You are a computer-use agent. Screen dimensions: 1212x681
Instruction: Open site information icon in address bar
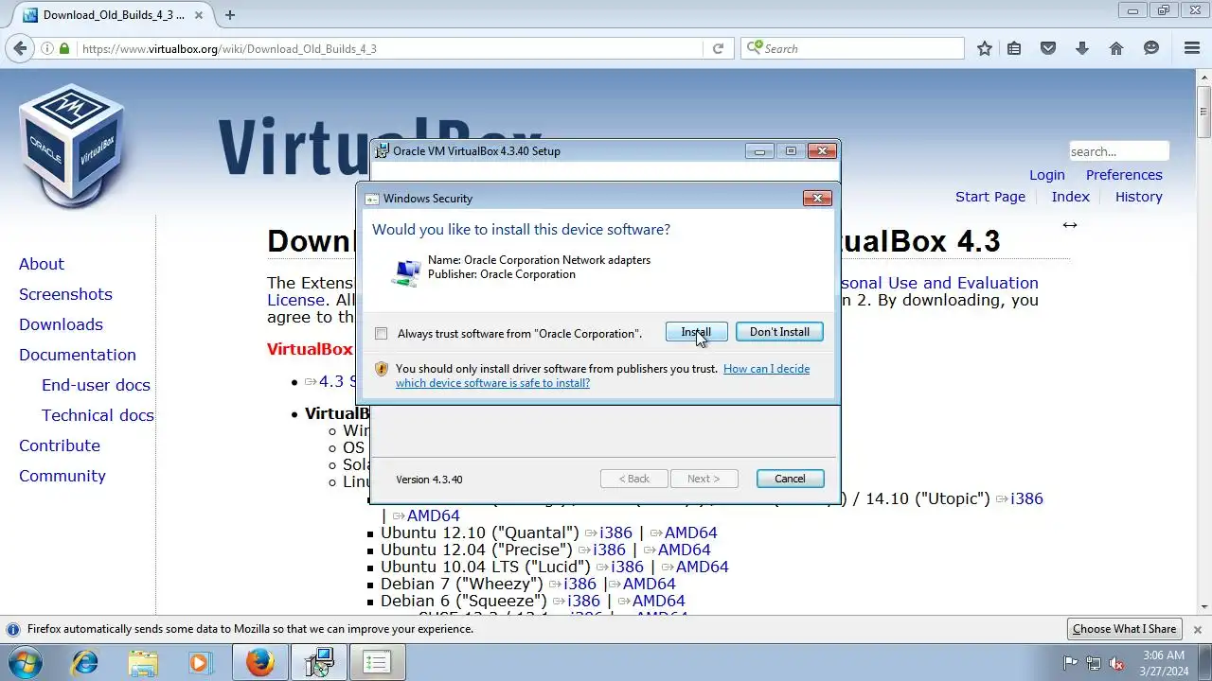pyautogui.click(x=46, y=48)
